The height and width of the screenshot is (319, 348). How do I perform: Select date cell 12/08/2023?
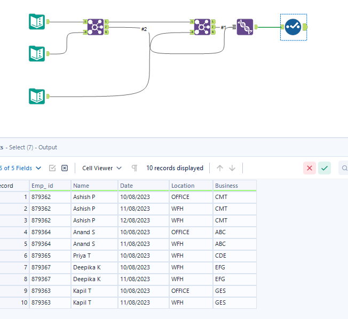click(x=144, y=220)
